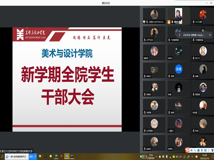This screenshot has height=160, width=214.
Task: Open the Sogou input method tray icon
Action: click(187, 151)
